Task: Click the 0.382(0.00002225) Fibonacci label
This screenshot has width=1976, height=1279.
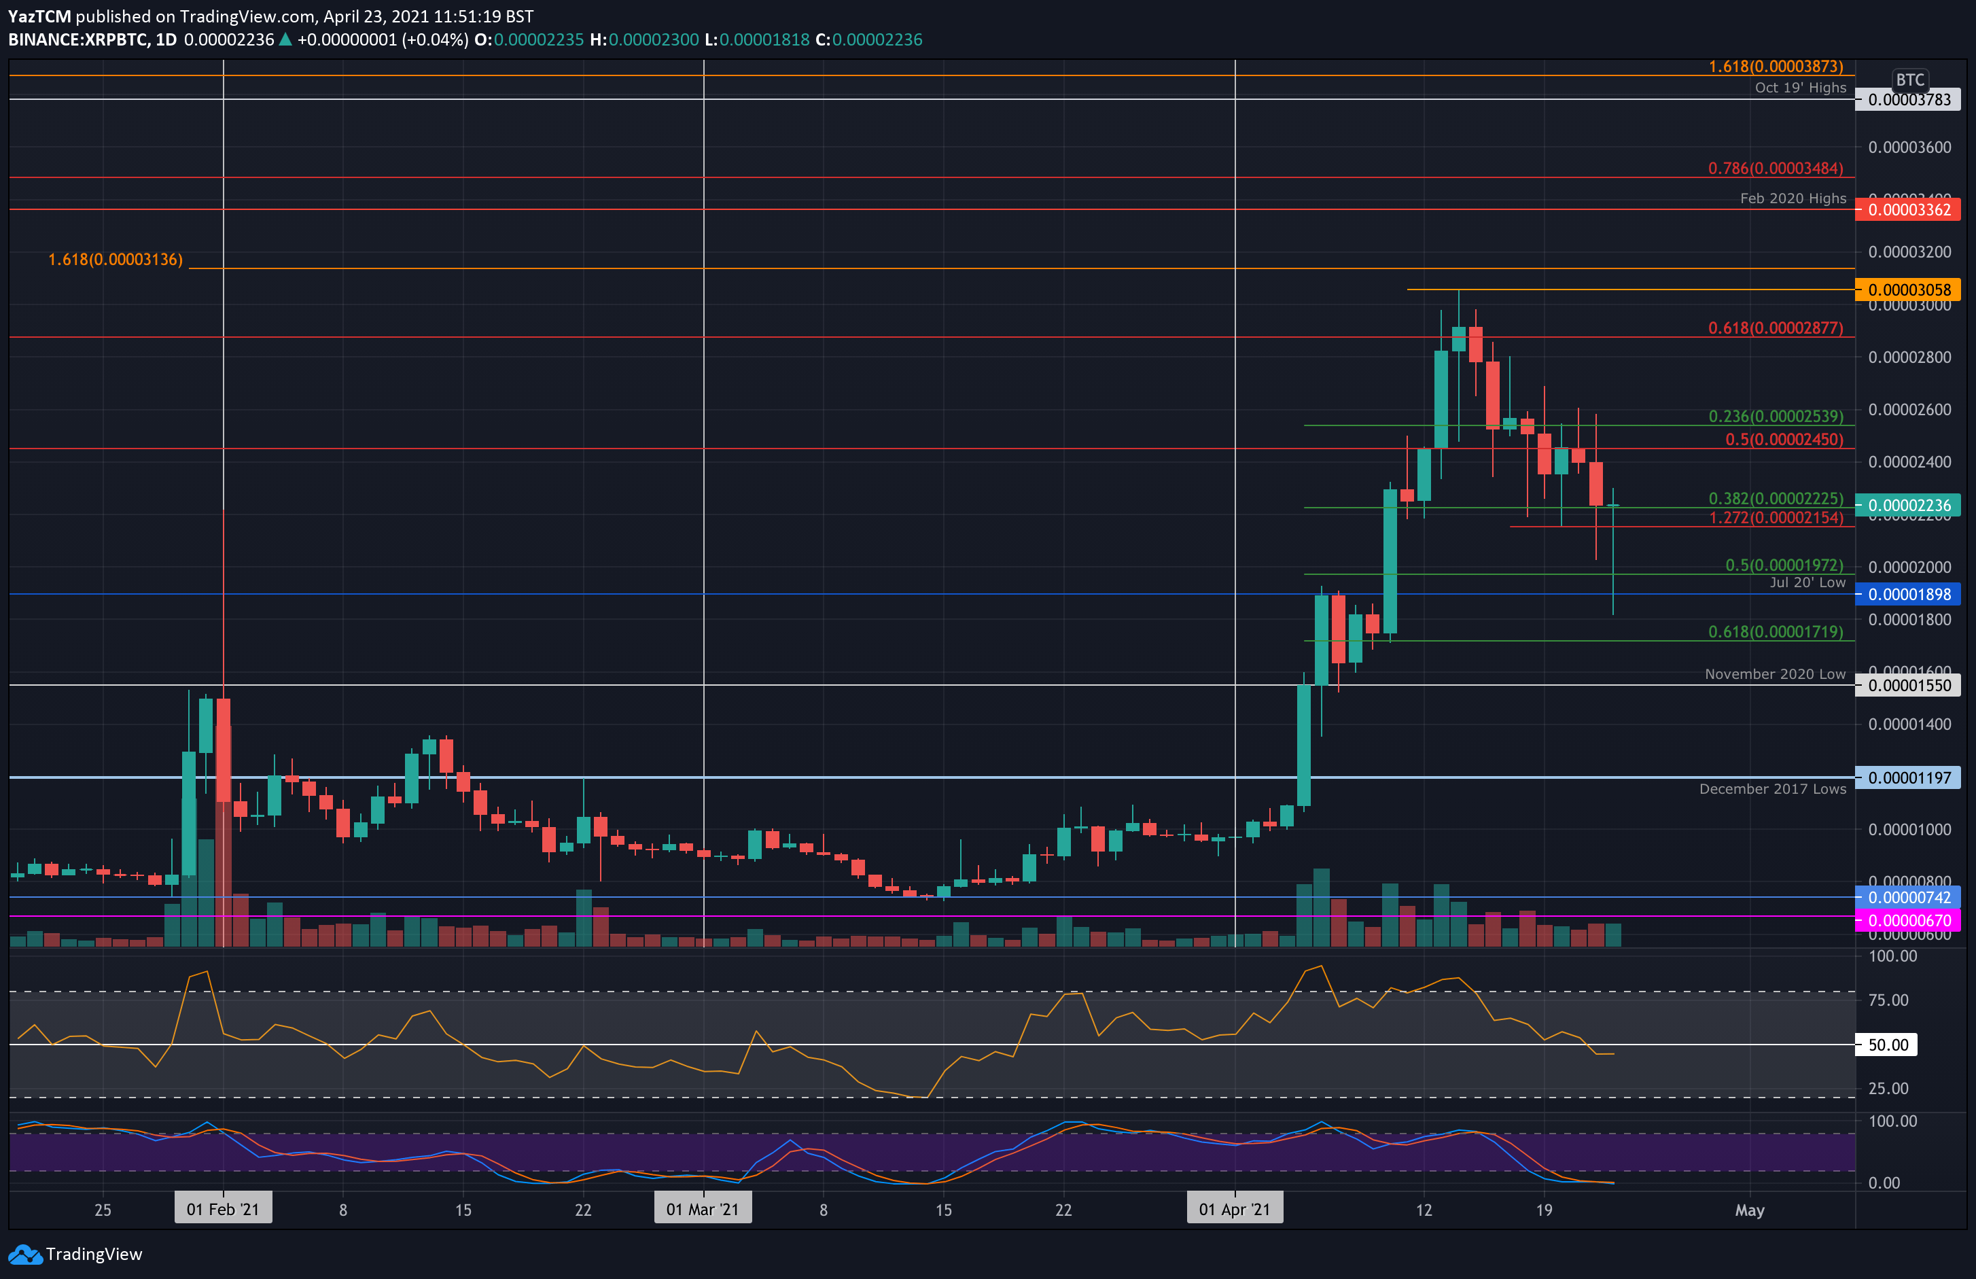Action: [x=1775, y=497]
